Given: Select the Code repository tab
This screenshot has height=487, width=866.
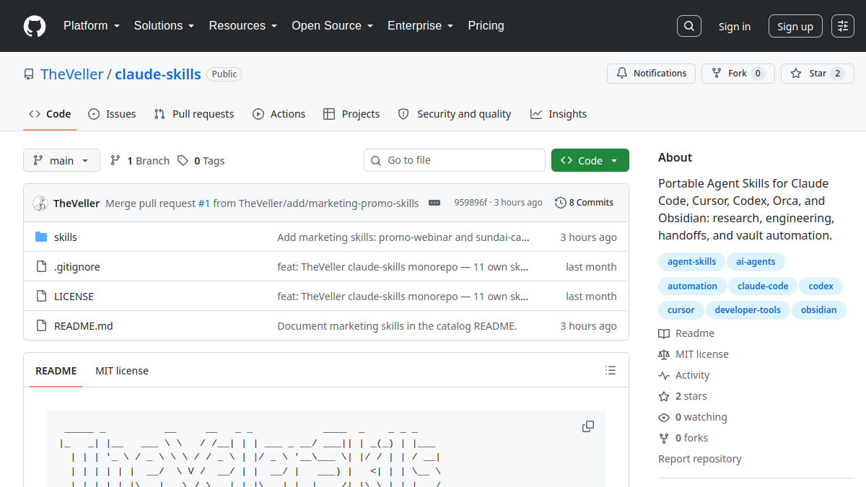Looking at the screenshot, I should 50,114.
